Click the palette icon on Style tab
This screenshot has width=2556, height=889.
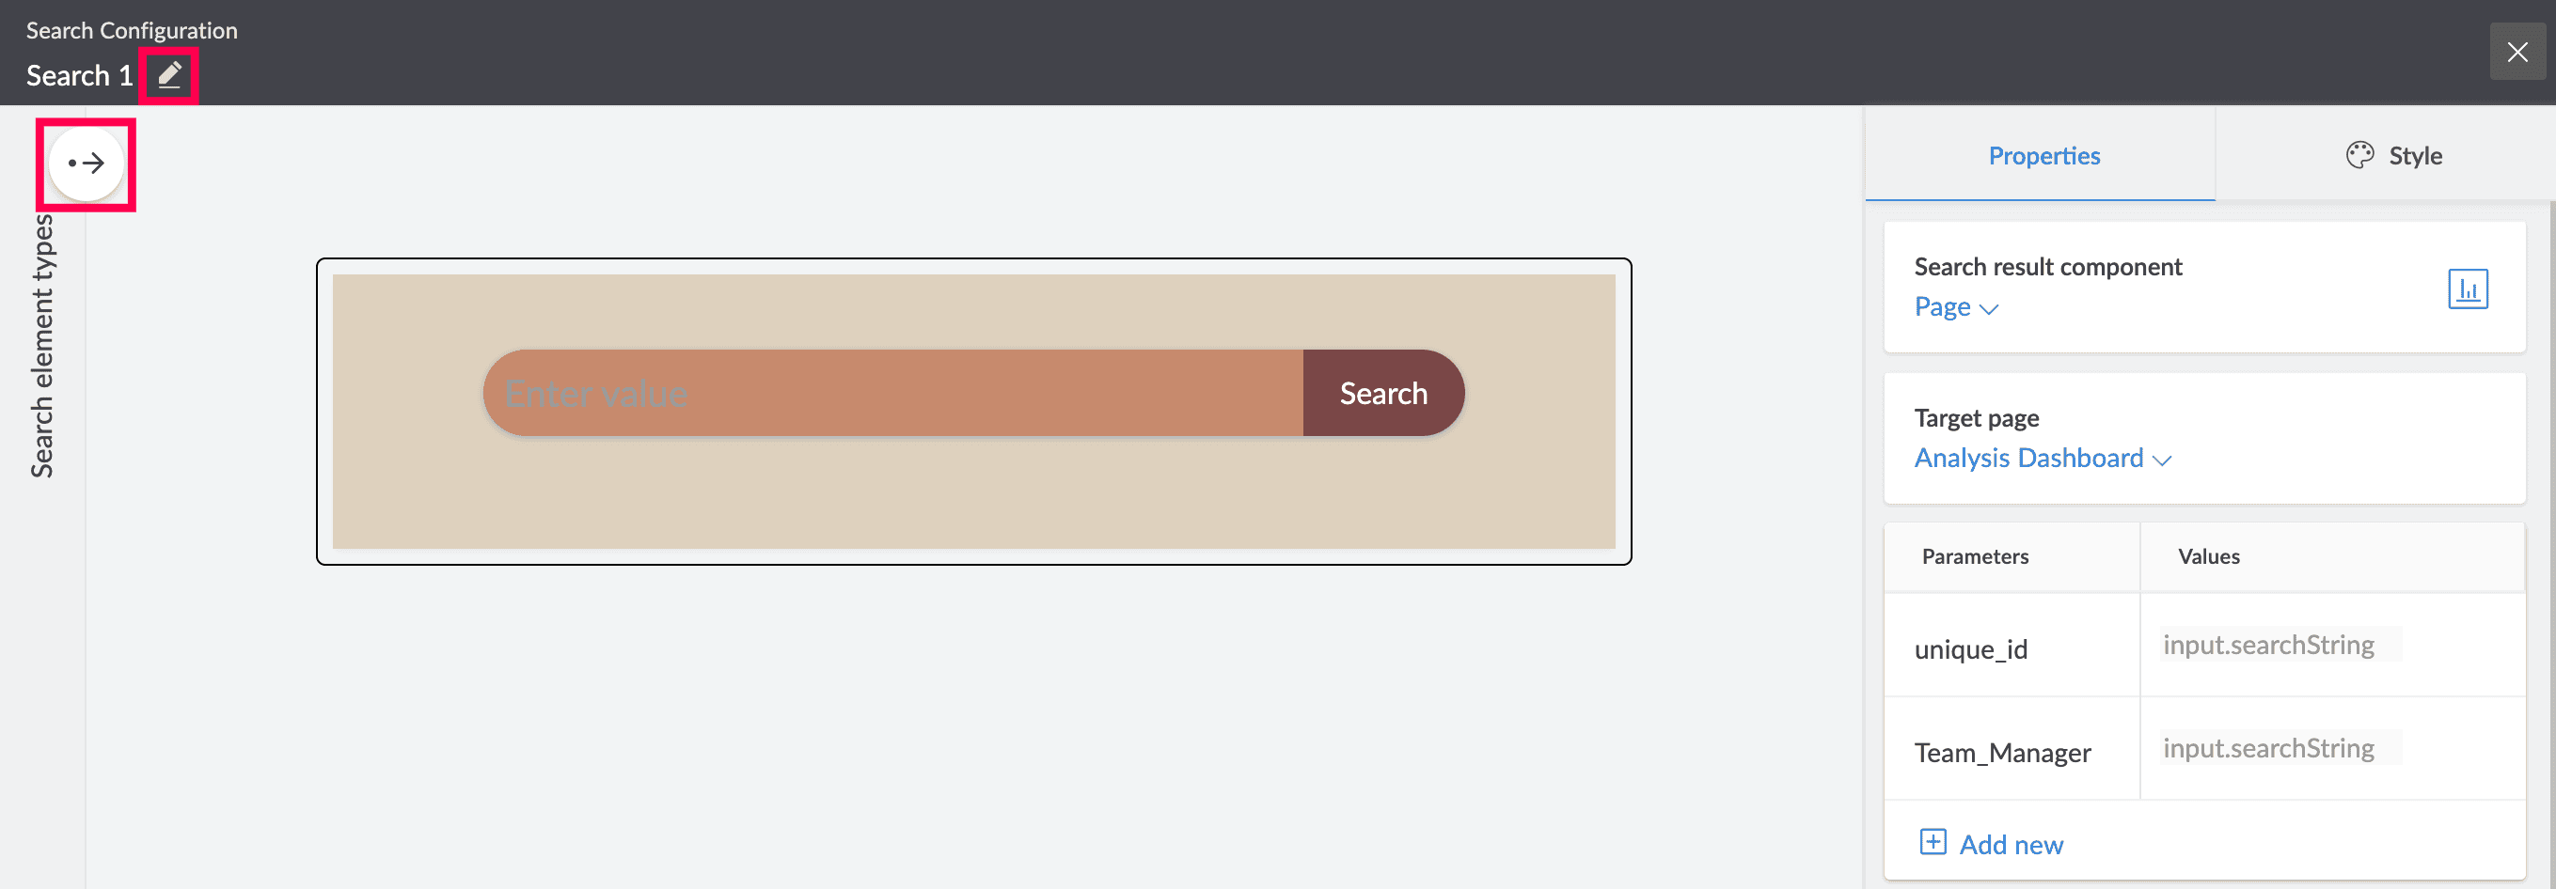[x=2359, y=156]
